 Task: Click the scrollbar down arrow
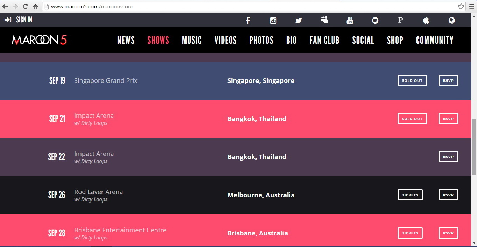pyautogui.click(x=474, y=243)
